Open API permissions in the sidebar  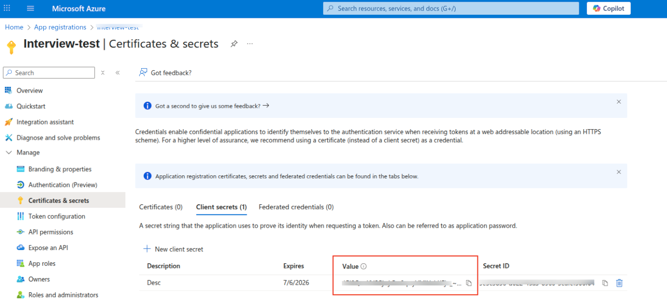click(x=51, y=232)
